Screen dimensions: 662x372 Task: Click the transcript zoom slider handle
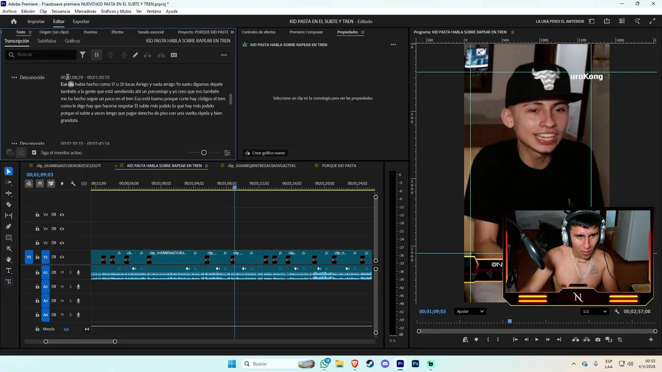point(204,153)
